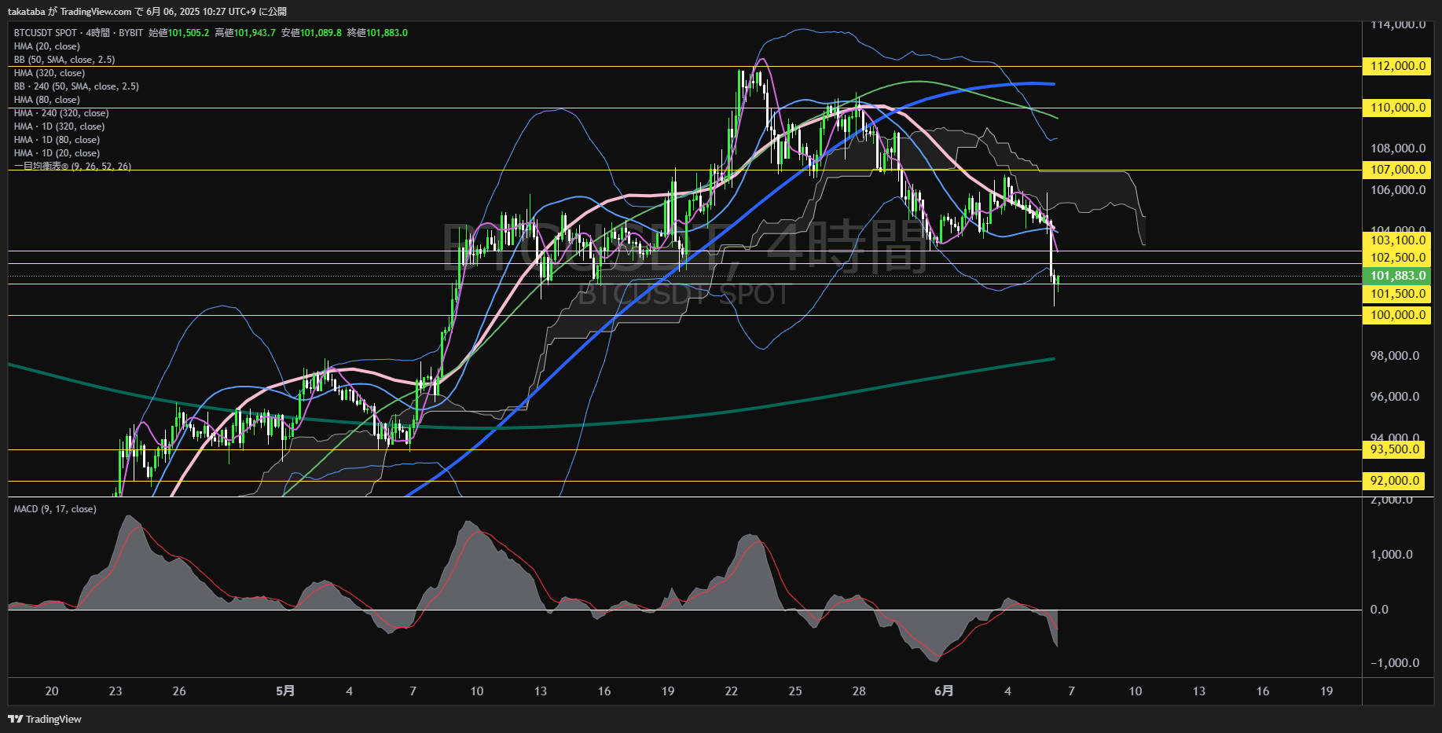Click the 102,500.0 yellow price label
The height and width of the screenshot is (733, 1442).
(1398, 258)
